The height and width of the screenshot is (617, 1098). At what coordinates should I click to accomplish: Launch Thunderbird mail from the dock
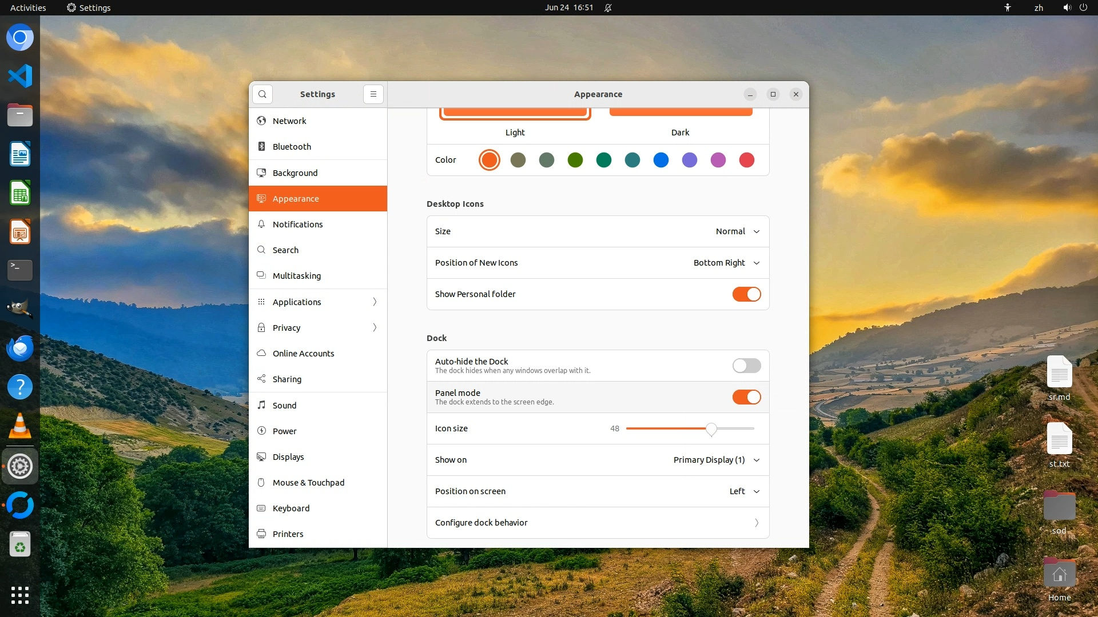20,348
